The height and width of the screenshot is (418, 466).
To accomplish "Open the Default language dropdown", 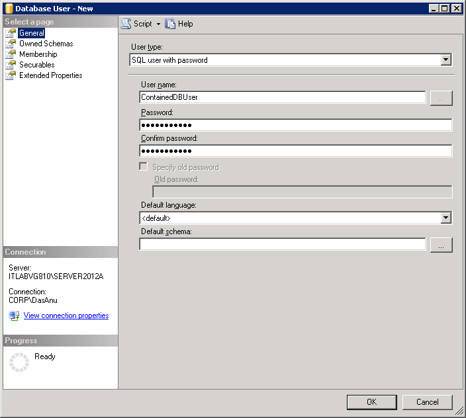I will coord(445,218).
